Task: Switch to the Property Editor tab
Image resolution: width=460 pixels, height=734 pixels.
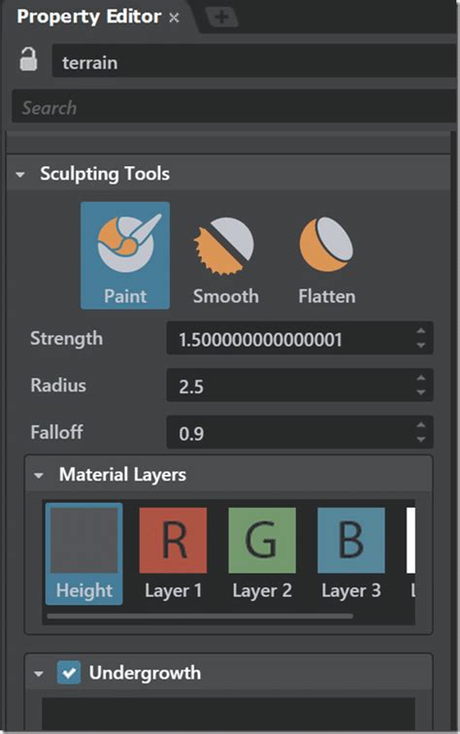Action: pos(89,17)
